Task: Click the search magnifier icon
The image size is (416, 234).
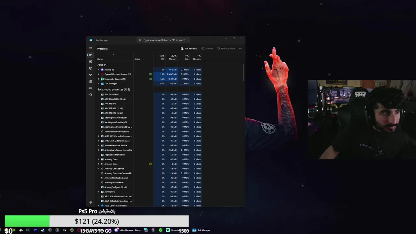Action: pyautogui.click(x=140, y=40)
